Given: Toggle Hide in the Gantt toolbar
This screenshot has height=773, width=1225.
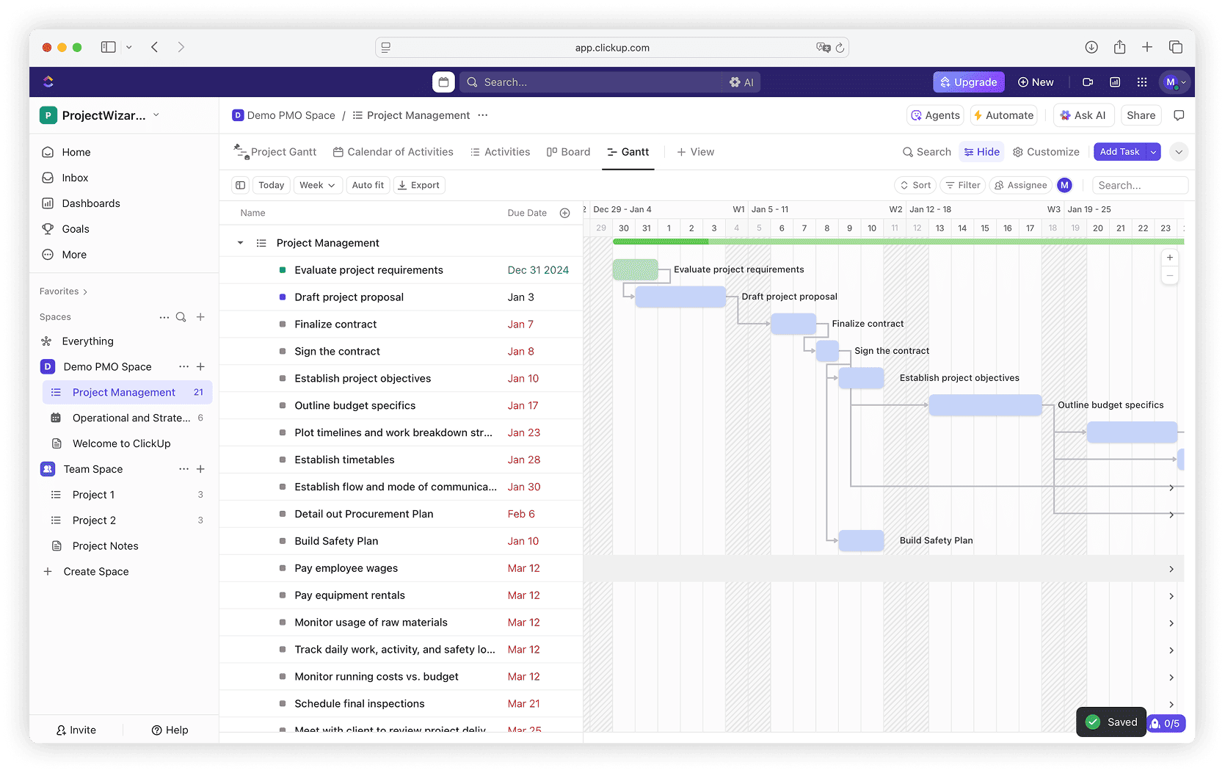Looking at the screenshot, I should click(x=981, y=152).
